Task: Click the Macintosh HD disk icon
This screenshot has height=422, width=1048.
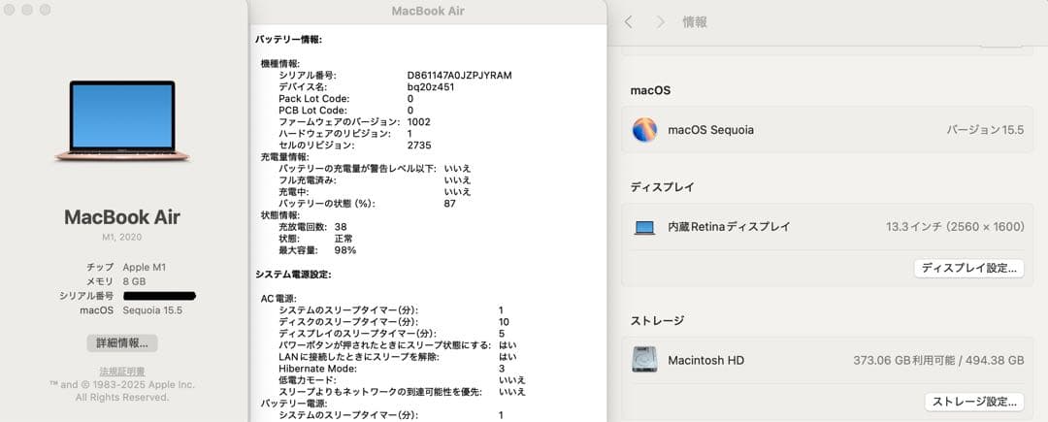Action: [x=644, y=360]
